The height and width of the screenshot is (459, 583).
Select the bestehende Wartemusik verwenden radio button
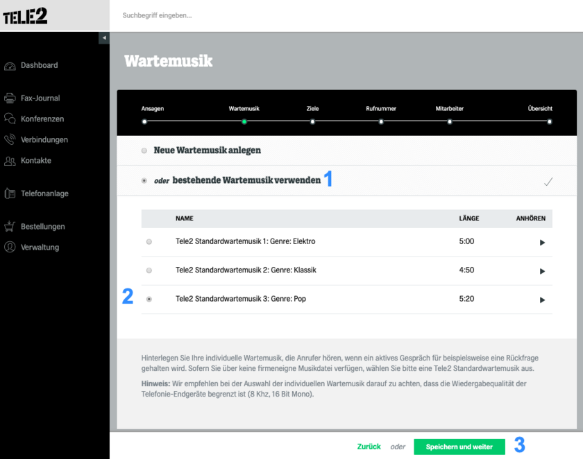[144, 180]
